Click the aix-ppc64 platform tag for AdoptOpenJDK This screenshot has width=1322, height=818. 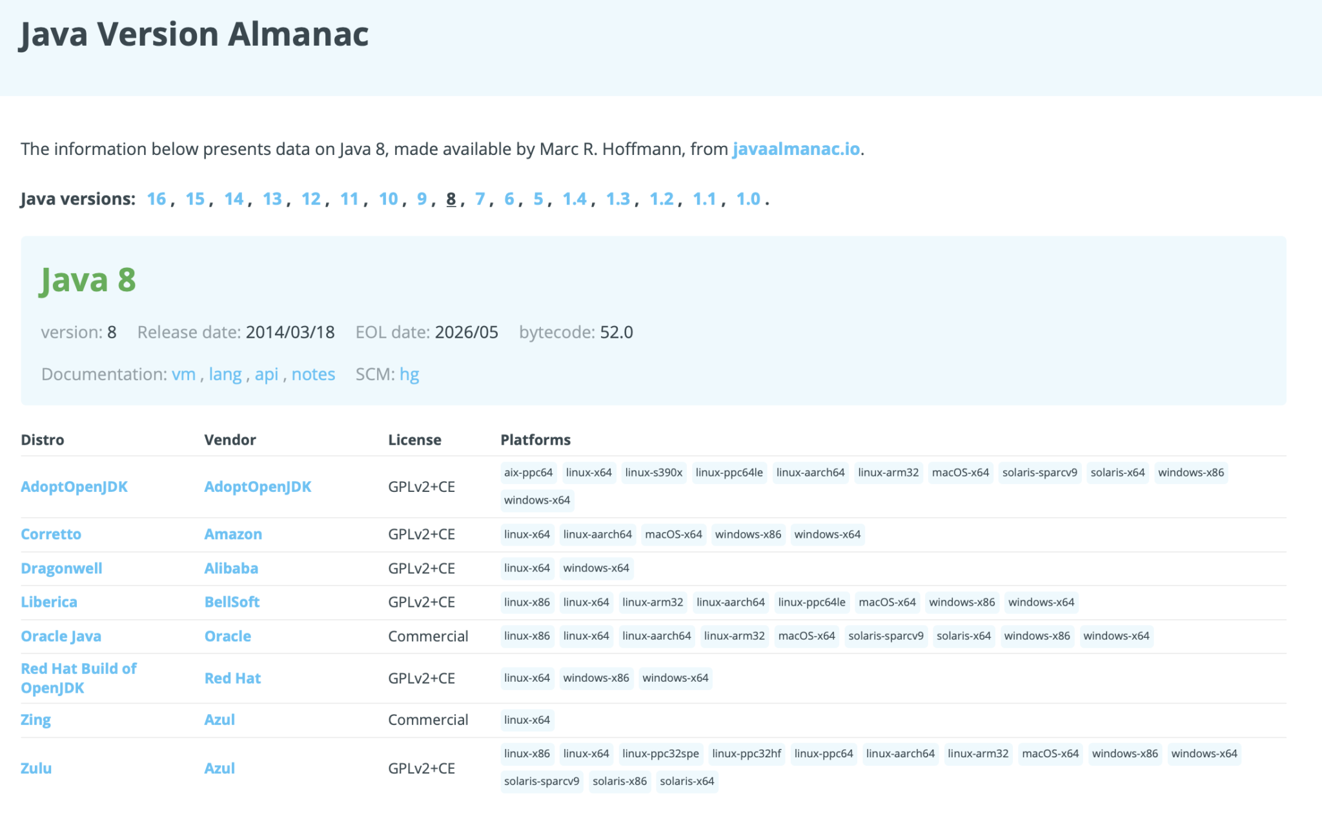click(527, 473)
